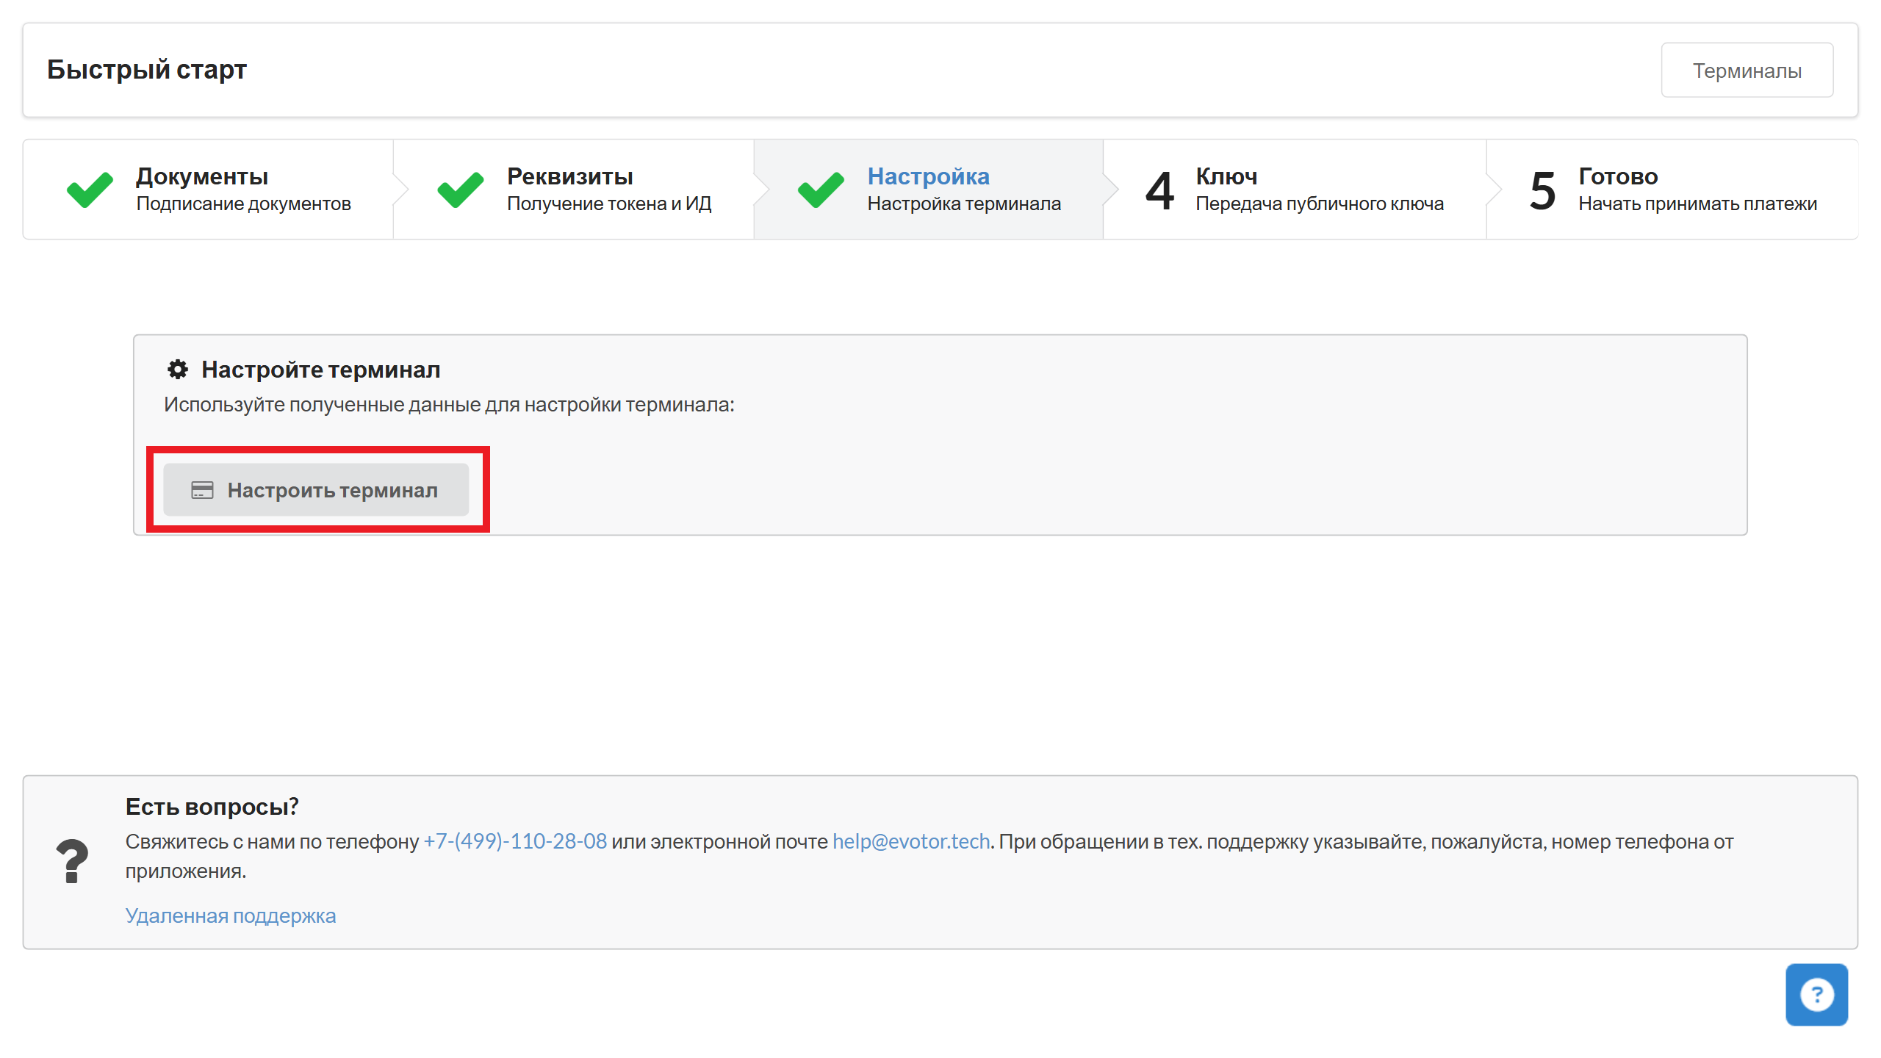Viewport: 1881px width, 1058px height.
Task: Go to step 4 Ключ
Action: click(1295, 190)
